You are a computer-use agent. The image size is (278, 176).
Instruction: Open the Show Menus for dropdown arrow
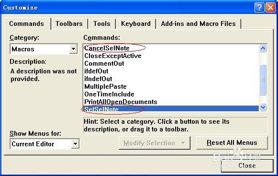click(75, 144)
